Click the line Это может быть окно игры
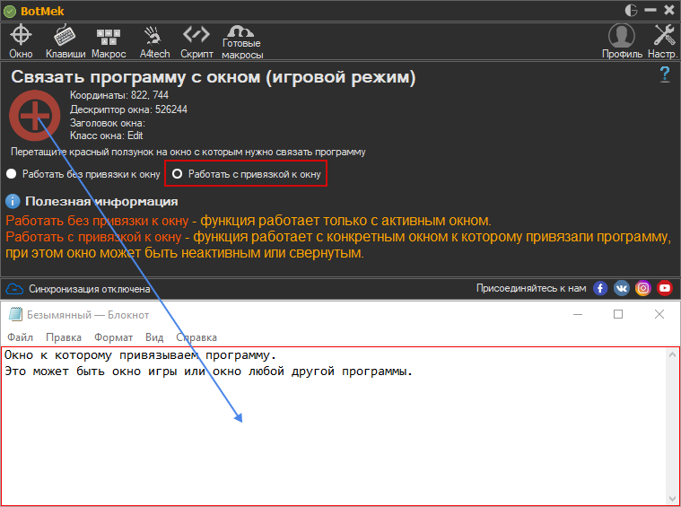Screen dimensions: 681x507 click(208, 372)
